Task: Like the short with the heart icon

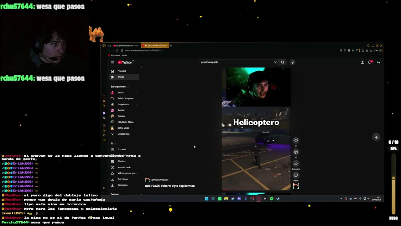Action: point(296,141)
